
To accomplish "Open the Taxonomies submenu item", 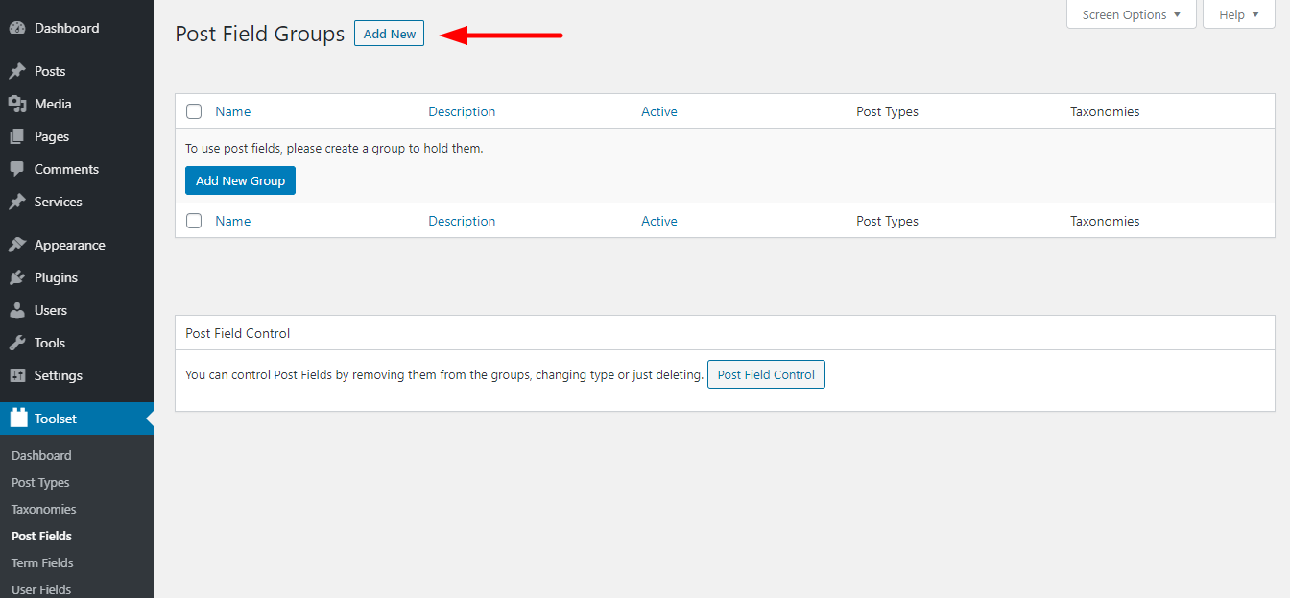I will [x=44, y=509].
